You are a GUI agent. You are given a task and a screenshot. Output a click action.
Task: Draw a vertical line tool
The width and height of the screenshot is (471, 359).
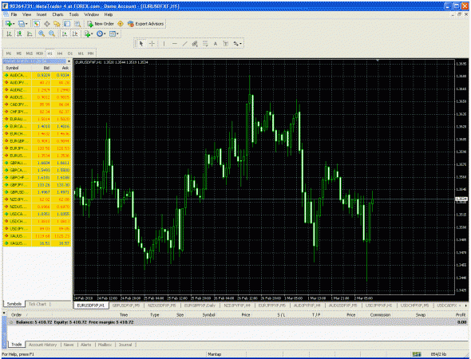pos(164,44)
